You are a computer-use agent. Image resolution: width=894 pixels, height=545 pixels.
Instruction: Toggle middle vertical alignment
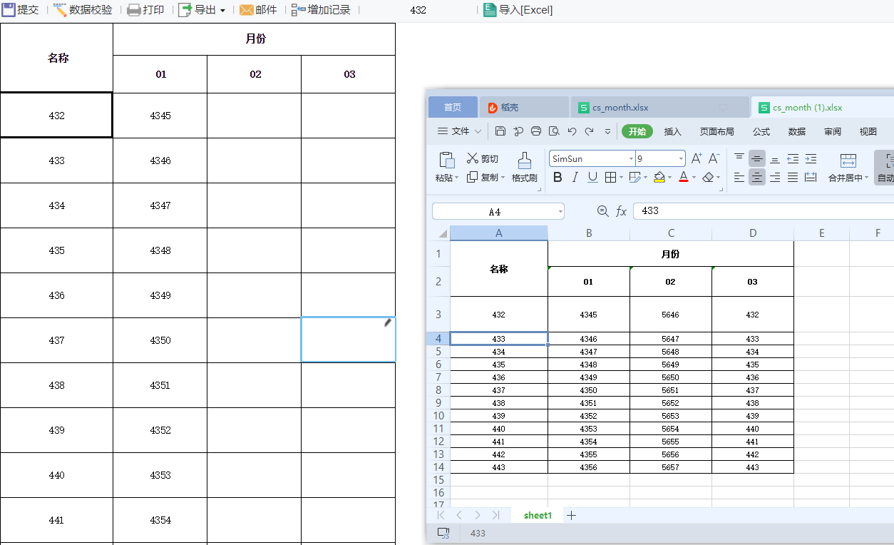757,158
